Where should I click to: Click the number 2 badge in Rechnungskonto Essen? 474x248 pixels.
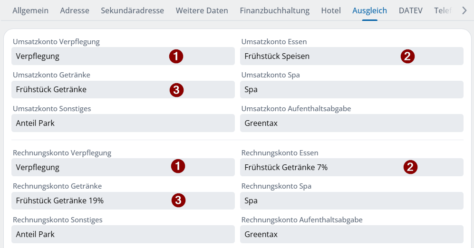411,167
